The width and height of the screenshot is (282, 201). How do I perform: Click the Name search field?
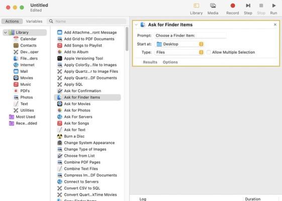pos(86,21)
